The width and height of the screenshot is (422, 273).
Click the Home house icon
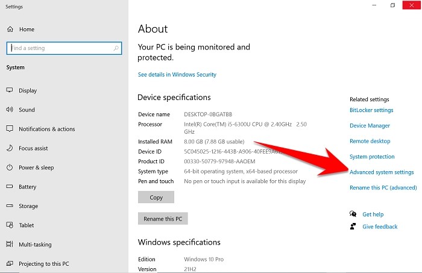tap(10, 29)
